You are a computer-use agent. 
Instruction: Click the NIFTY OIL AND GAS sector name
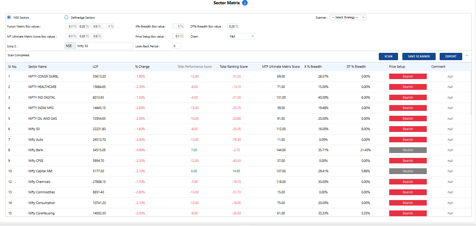[x=43, y=118]
